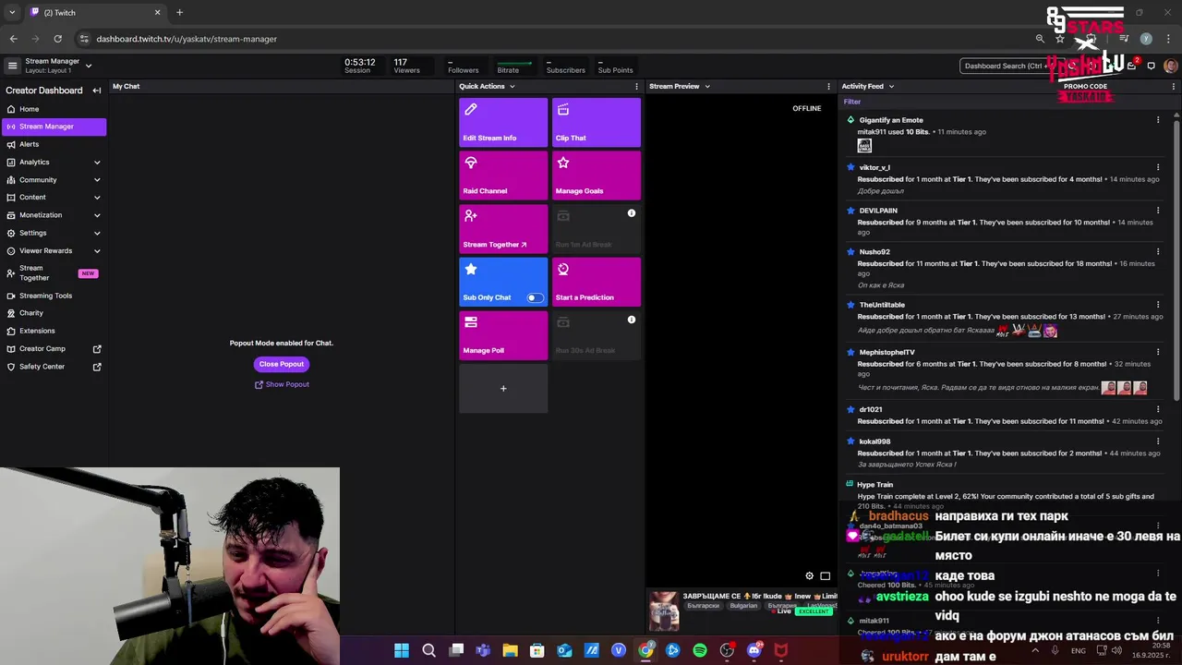Collapse the Creator Dashboard sidebar

click(96, 91)
